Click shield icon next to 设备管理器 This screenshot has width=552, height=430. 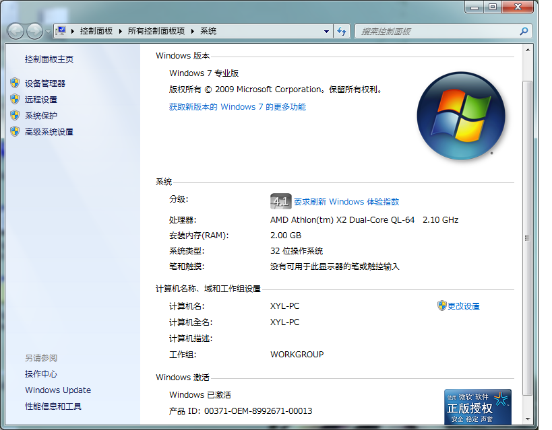coord(15,83)
